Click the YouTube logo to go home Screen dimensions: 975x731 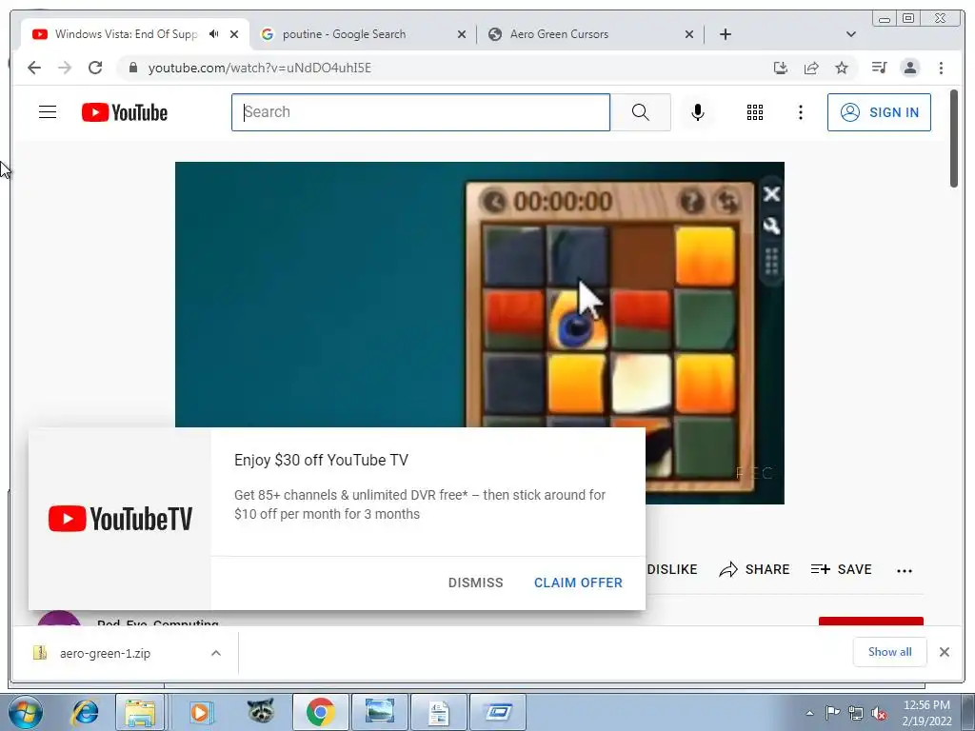(125, 112)
